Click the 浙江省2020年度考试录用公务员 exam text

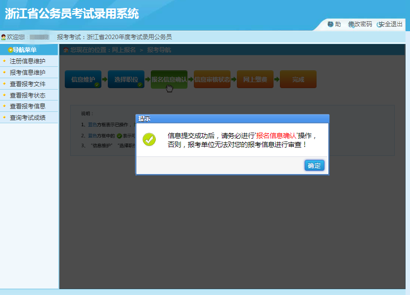click(129, 37)
